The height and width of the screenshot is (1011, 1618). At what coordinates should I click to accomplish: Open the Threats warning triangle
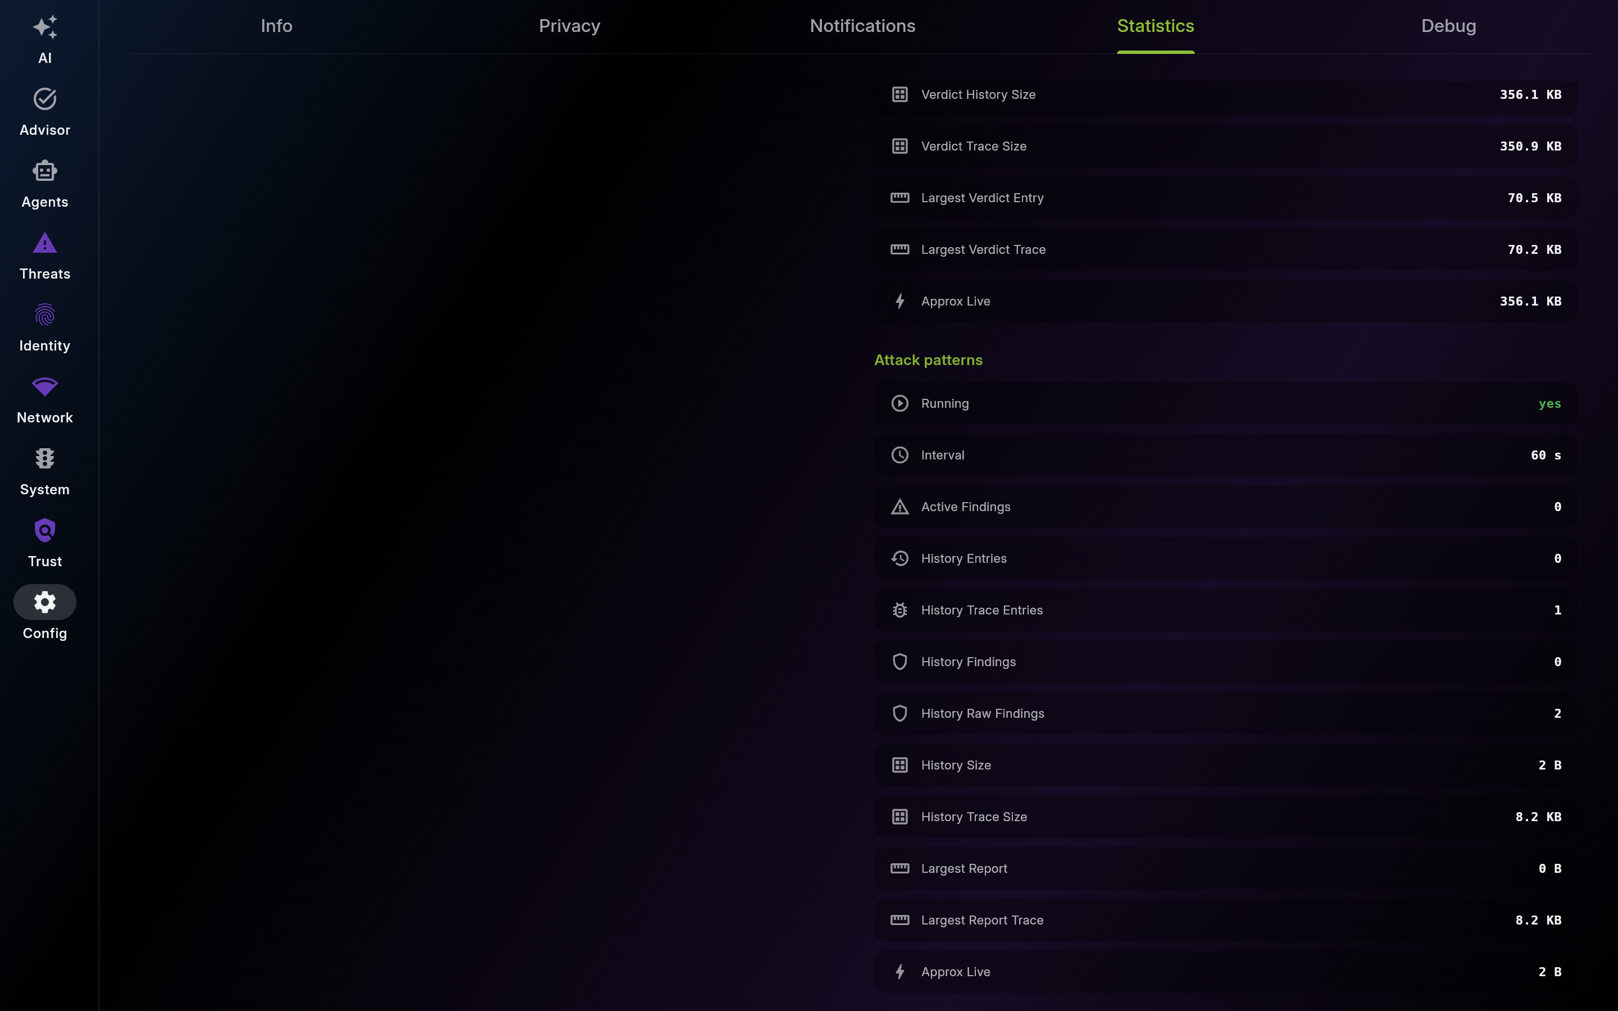[x=45, y=243]
